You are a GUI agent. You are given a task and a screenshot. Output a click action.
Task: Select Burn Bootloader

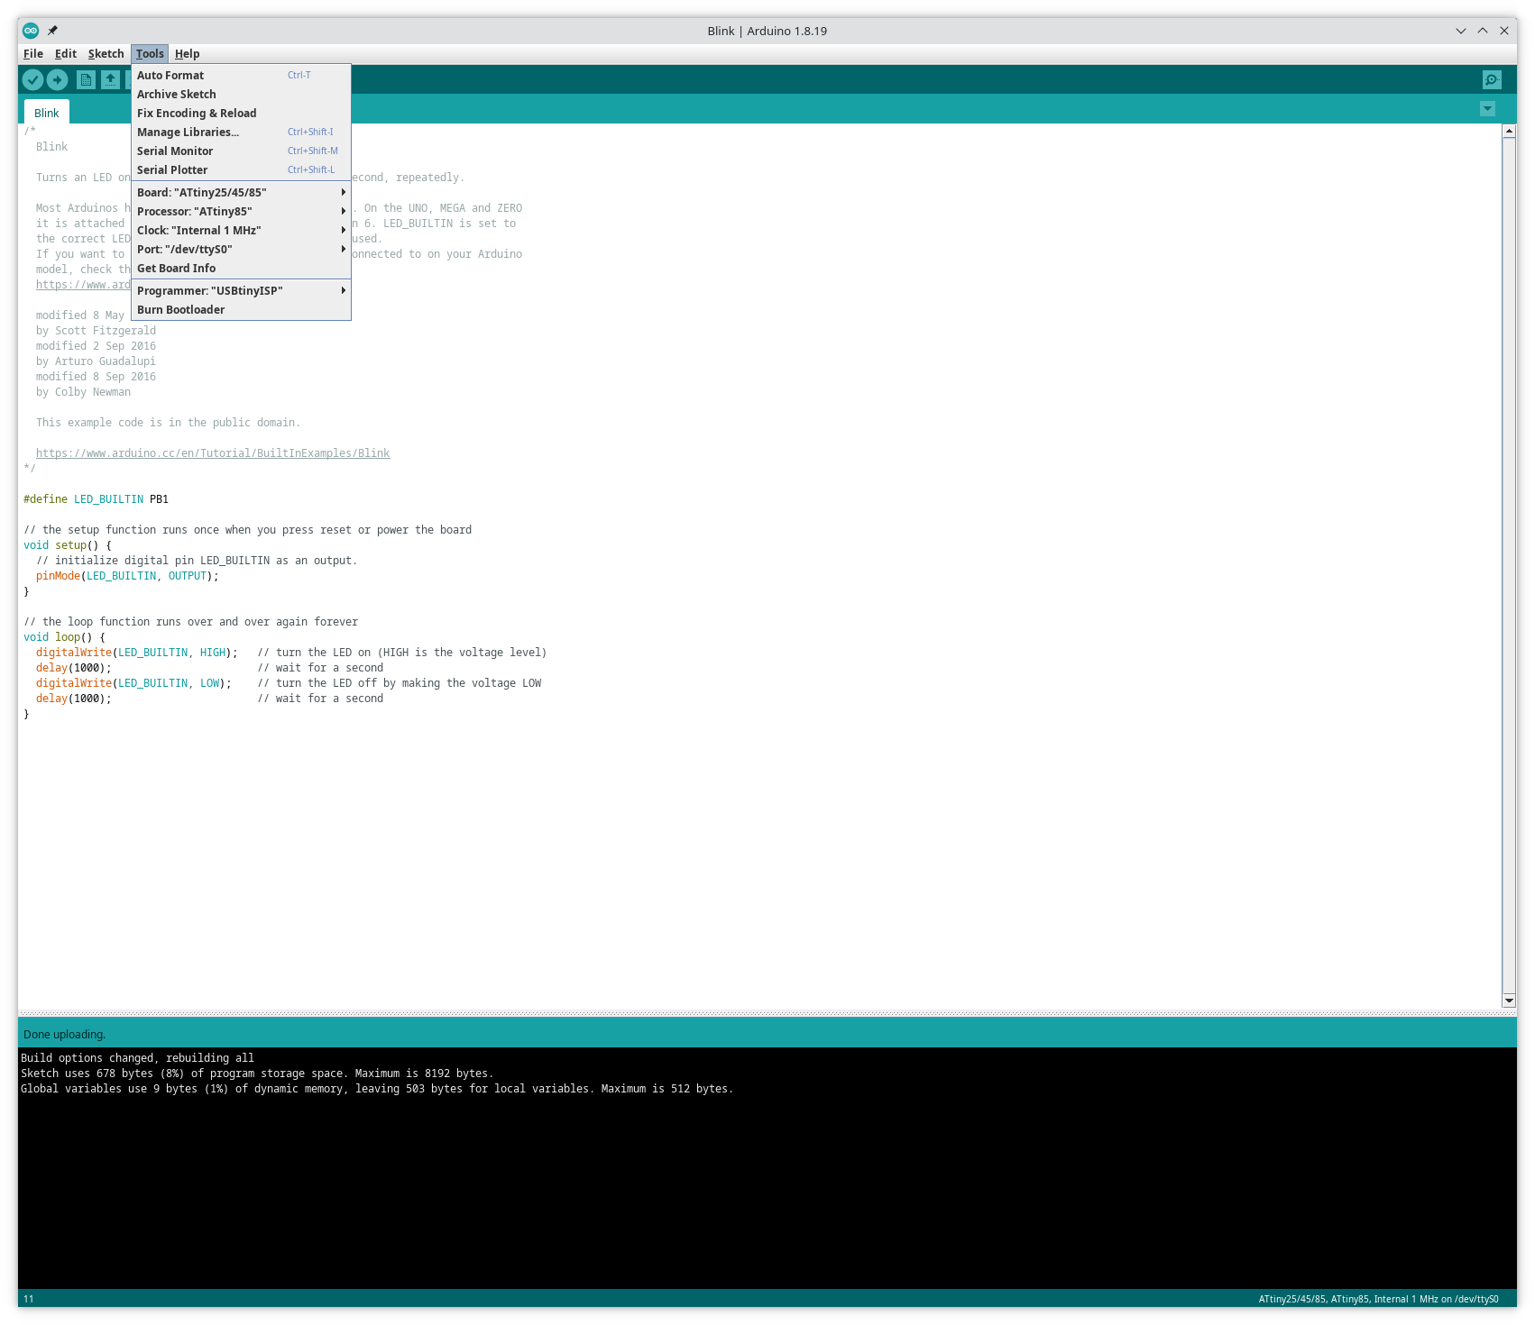(241, 310)
